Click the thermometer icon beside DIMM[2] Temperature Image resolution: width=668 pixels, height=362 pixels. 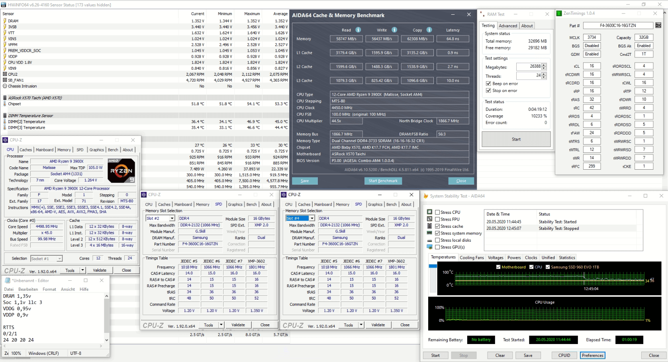[5, 122]
